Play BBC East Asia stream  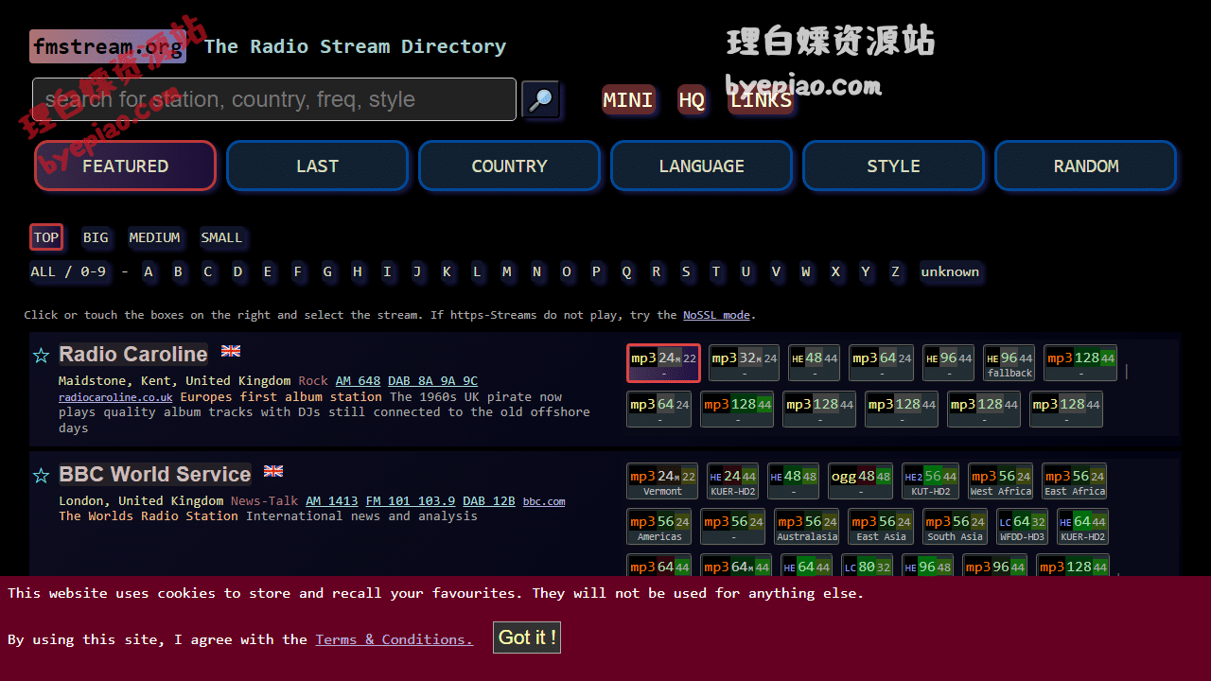tap(881, 527)
